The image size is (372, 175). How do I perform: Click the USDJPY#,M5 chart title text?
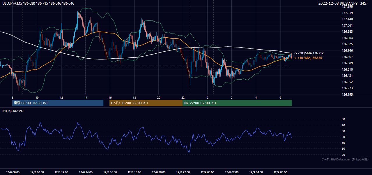(x=38, y=3)
